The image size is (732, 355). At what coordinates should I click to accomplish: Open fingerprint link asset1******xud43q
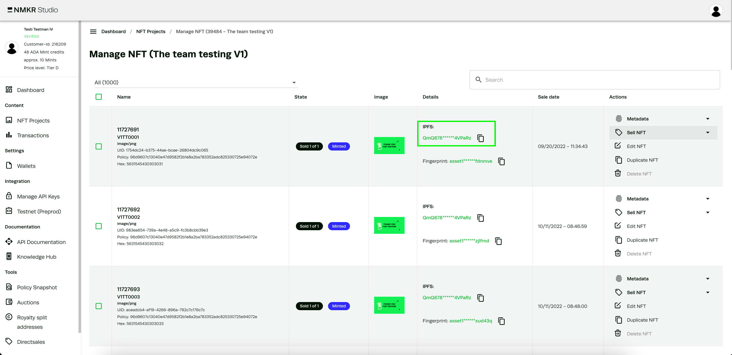(470, 321)
